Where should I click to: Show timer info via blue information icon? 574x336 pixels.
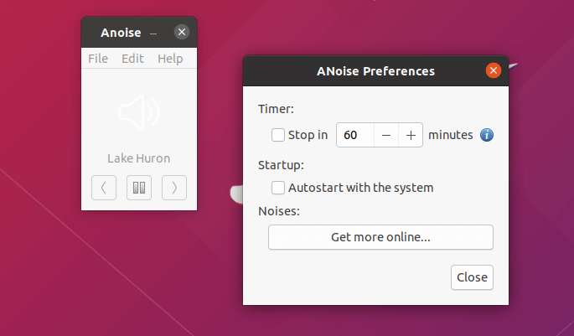(487, 135)
